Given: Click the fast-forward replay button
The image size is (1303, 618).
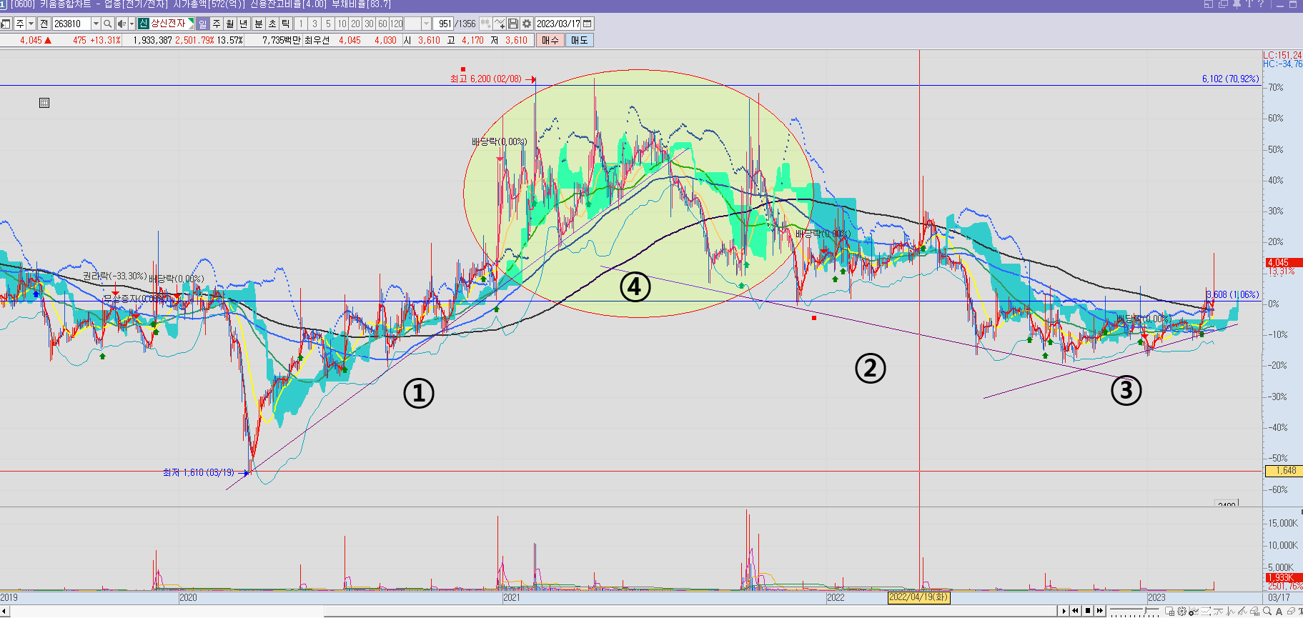Looking at the screenshot, I should point(1100,611).
